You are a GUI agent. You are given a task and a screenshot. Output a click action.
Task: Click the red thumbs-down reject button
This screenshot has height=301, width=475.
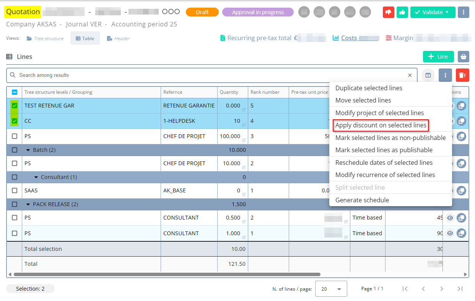coord(389,12)
